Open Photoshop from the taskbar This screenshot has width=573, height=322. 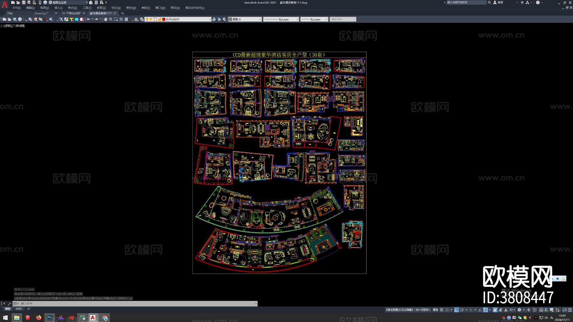click(50, 318)
